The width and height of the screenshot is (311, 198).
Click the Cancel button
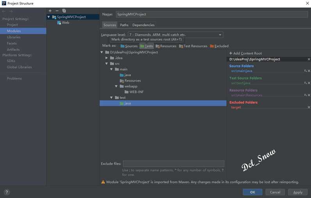(x=275, y=192)
